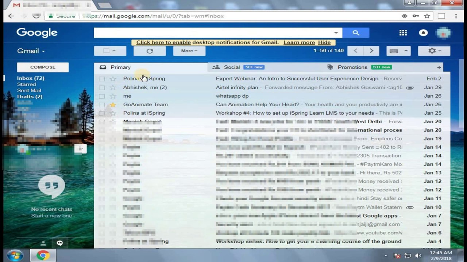The image size is (467, 262).
Task: Open the Inbox (72) folder
Action: [31, 78]
